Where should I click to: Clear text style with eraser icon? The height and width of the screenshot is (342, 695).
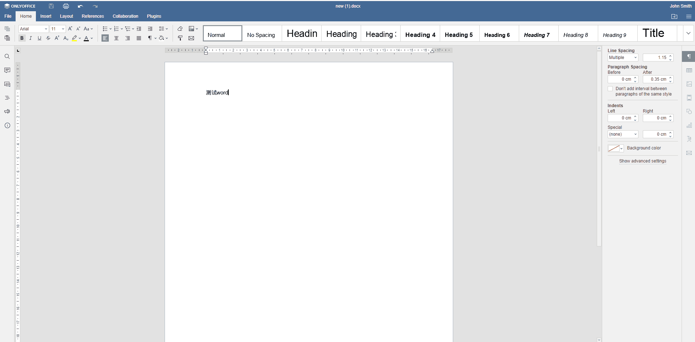point(180,29)
